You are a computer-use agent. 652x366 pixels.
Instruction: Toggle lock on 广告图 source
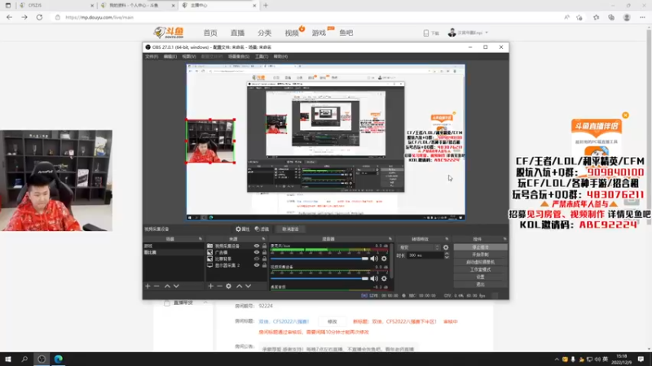[x=264, y=252]
